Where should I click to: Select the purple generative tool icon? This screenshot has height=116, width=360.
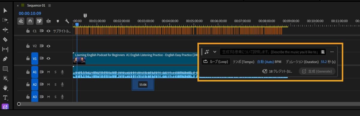[5, 107]
